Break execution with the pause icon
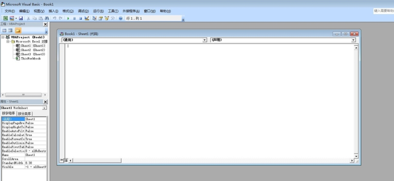394x181 pixels. coord(75,18)
